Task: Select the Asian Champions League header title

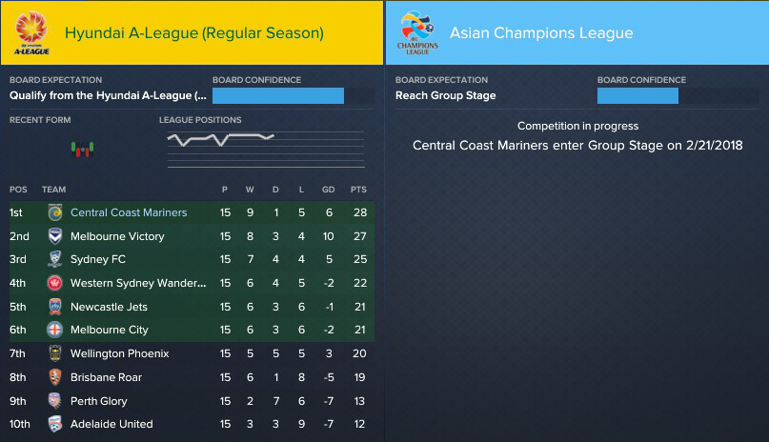Action: coord(541,32)
